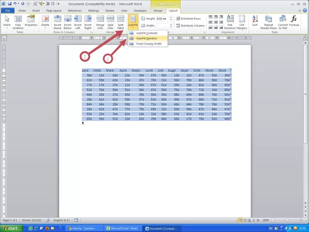Click the zoom slider handle

(x=287, y=220)
